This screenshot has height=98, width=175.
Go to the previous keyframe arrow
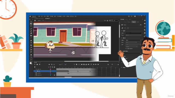pos(74,65)
